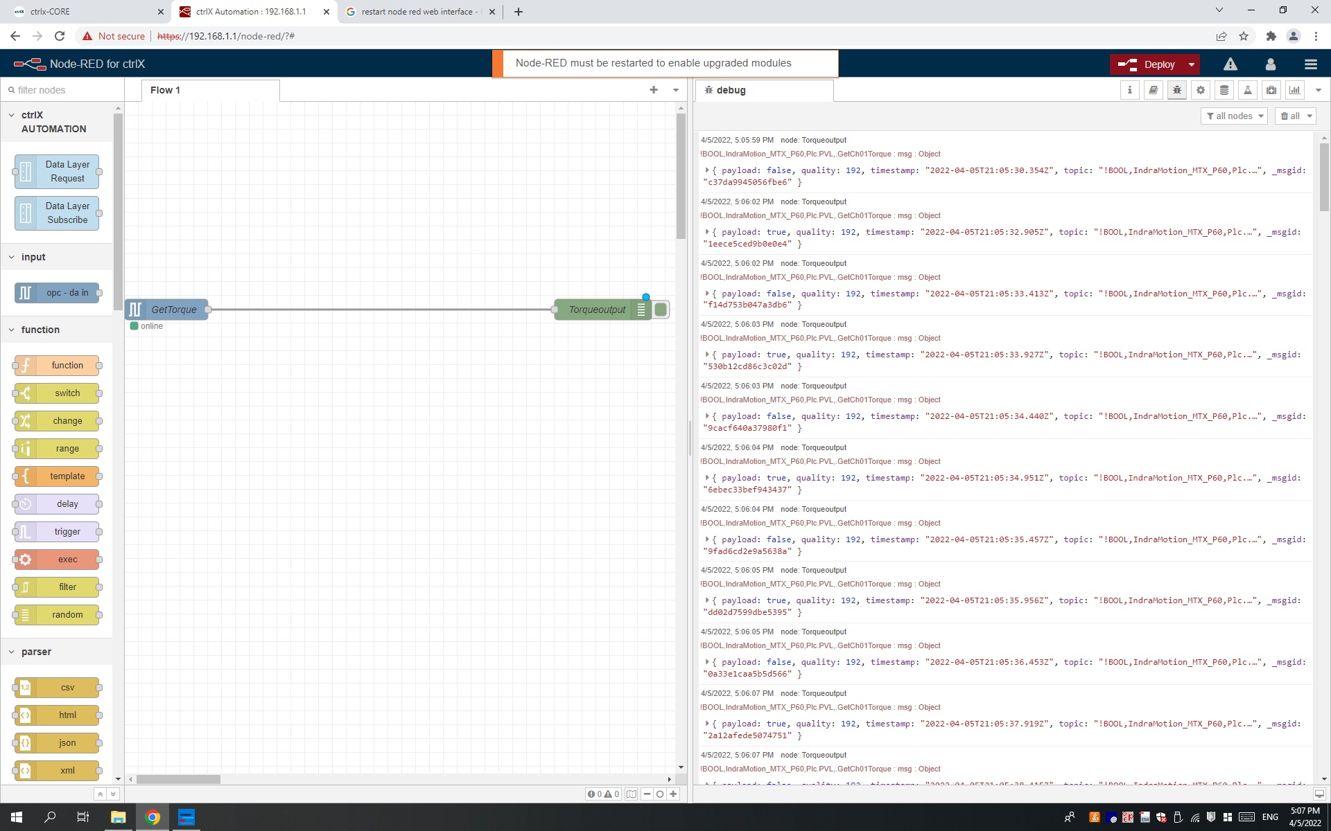
Task: Open the hamburger main menu
Action: pyautogui.click(x=1310, y=64)
